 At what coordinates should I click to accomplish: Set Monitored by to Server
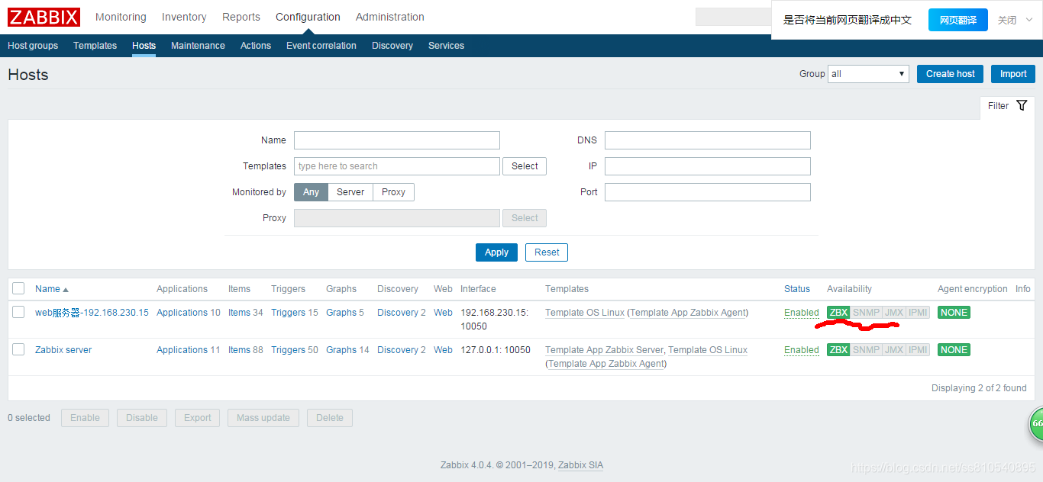click(x=350, y=192)
